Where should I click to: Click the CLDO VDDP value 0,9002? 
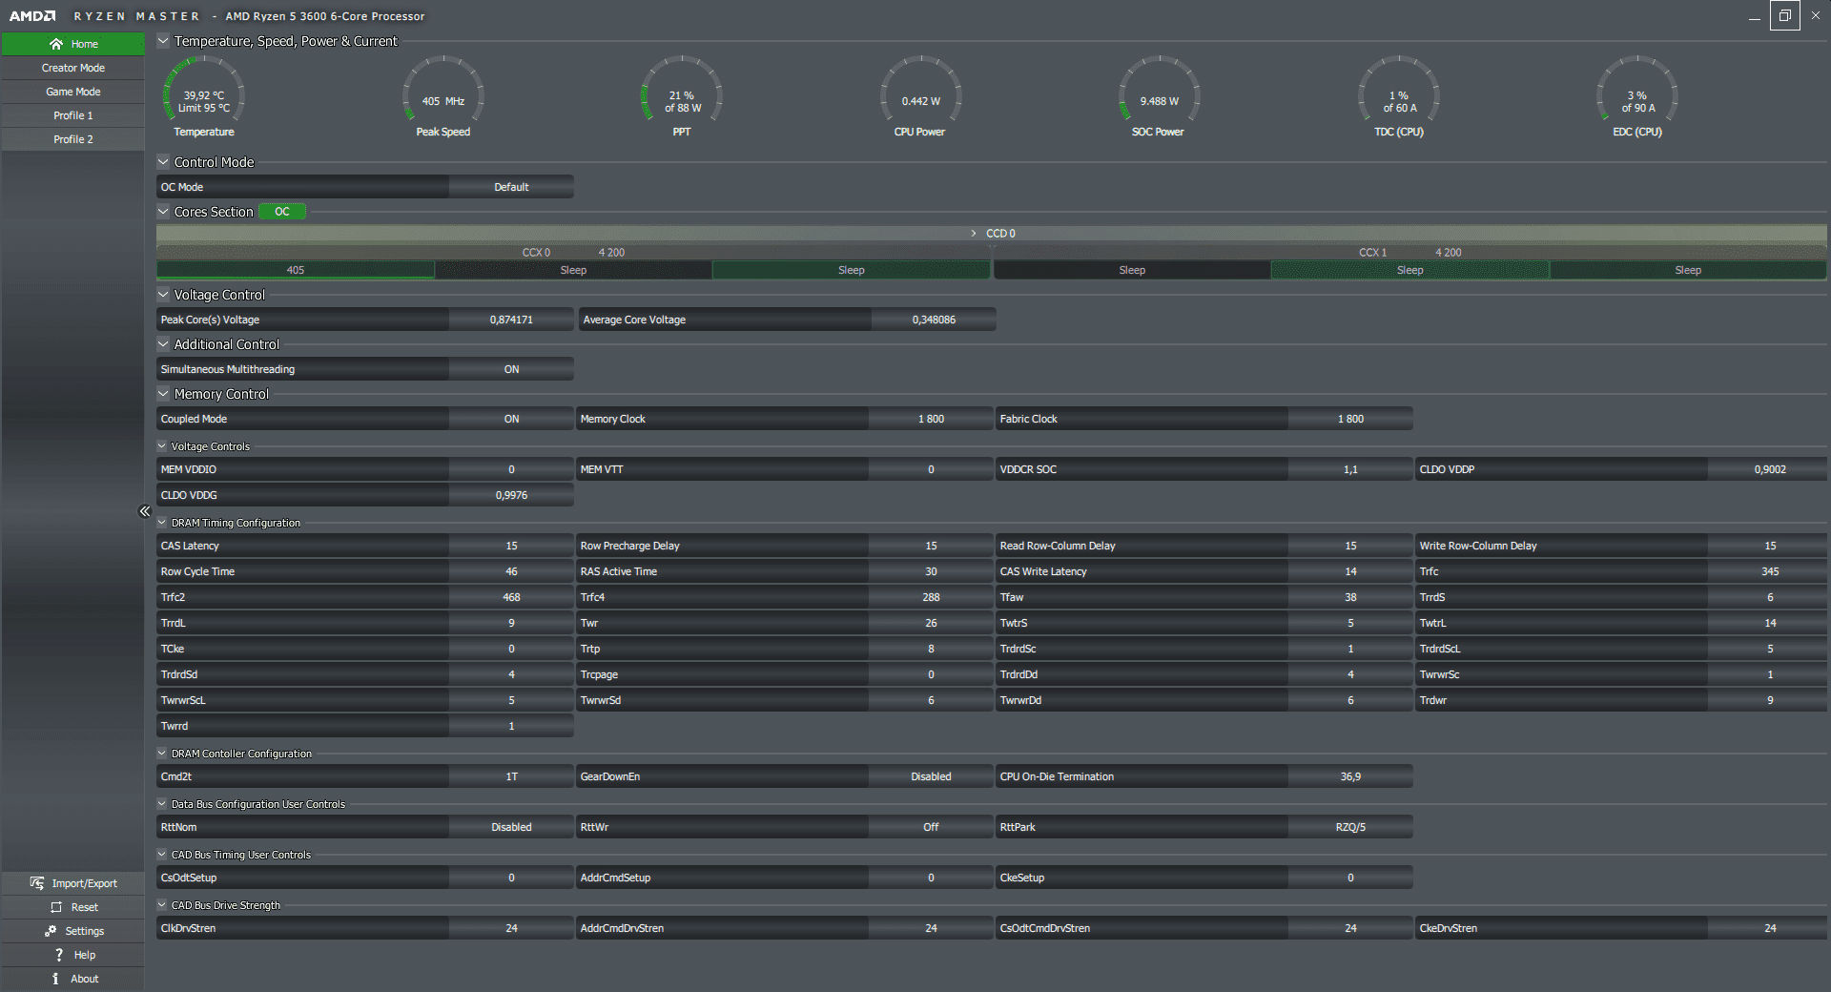point(1770,469)
